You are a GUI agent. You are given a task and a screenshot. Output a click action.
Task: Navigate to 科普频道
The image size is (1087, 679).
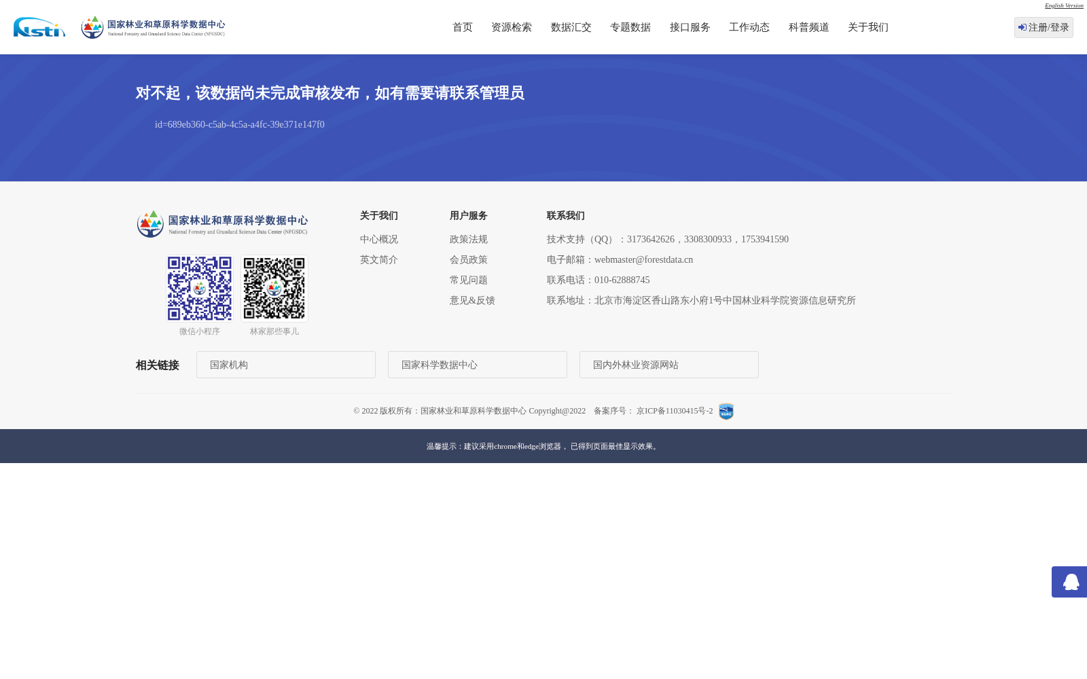(809, 27)
